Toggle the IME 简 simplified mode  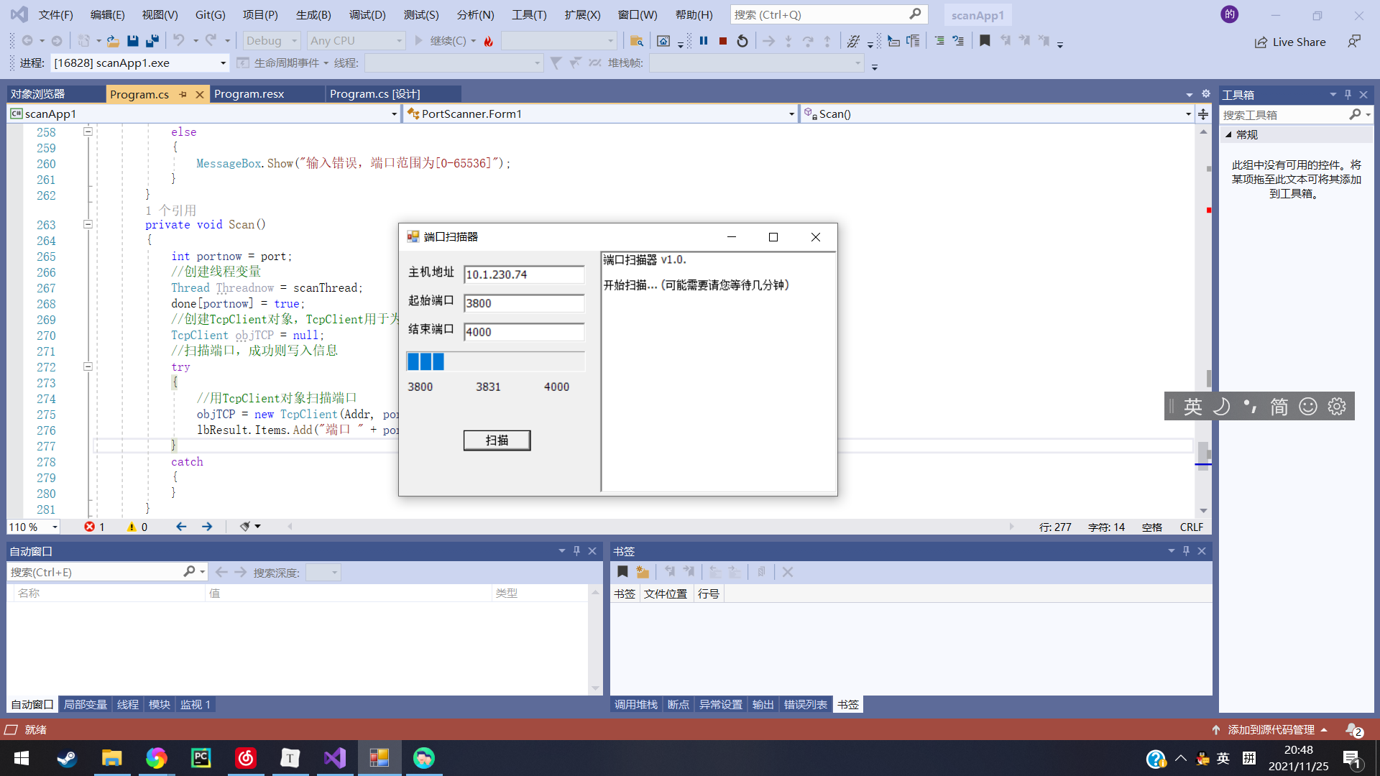[1279, 407]
